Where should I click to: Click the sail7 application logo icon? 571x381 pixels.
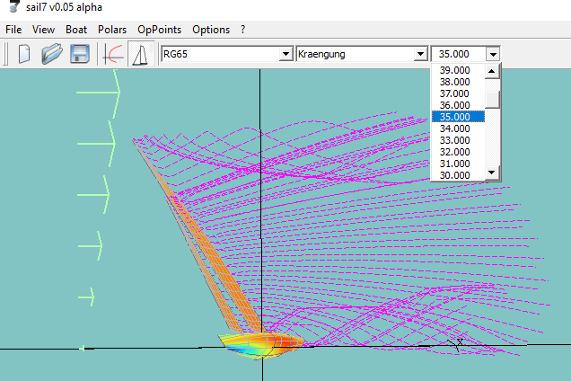[x=12, y=8]
